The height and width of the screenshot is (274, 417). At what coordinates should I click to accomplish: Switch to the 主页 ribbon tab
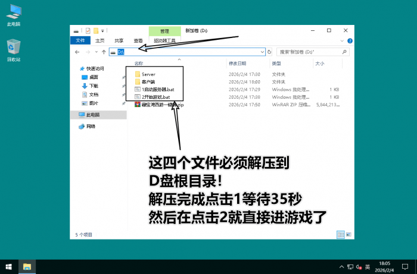pos(99,40)
